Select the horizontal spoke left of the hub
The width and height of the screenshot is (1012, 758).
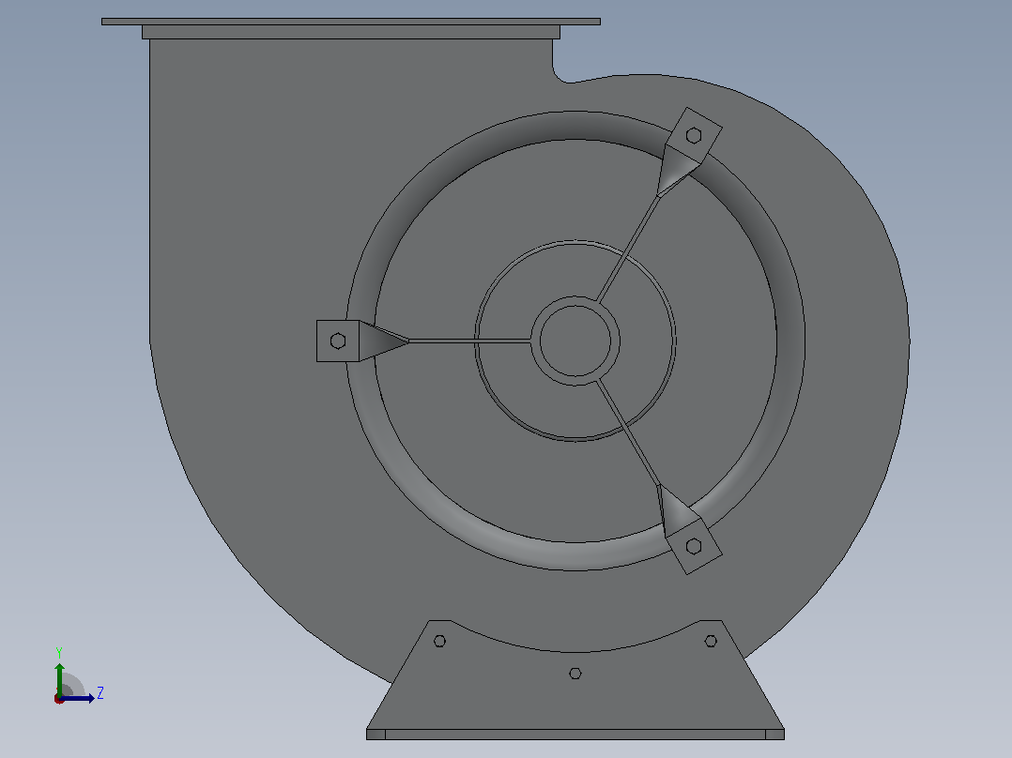point(469,341)
